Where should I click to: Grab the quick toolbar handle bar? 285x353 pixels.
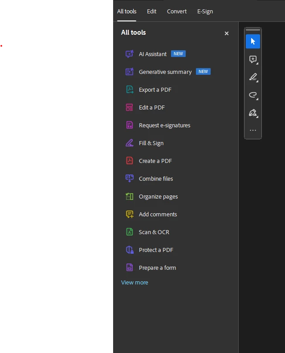tap(253, 30)
